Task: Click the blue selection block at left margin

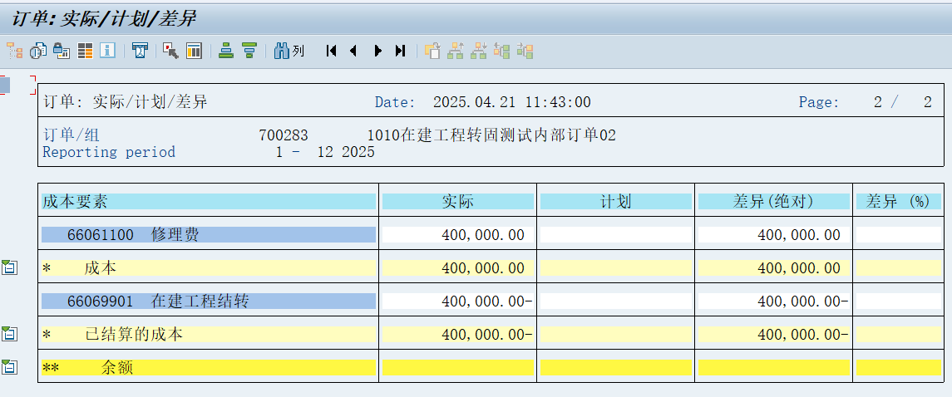Action: [4, 85]
